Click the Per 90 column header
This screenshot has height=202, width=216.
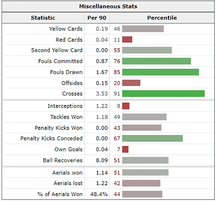point(97,18)
